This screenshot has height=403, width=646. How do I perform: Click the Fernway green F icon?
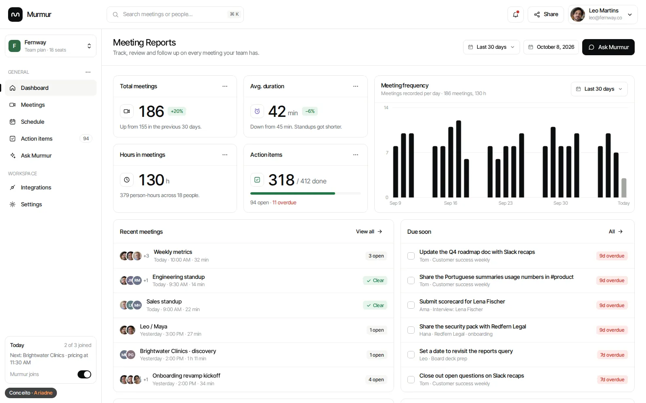click(15, 46)
